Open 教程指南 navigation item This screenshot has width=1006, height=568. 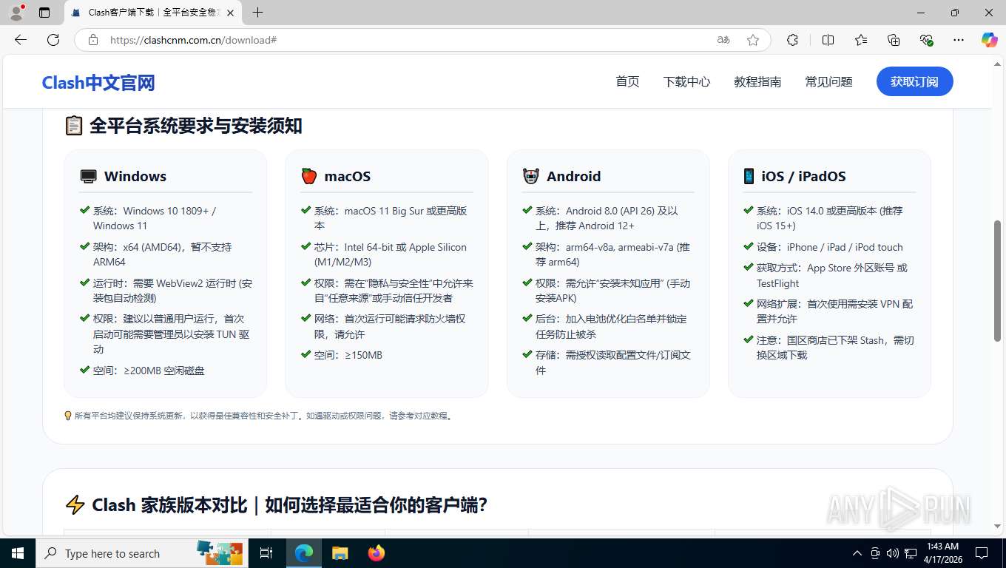757,82
